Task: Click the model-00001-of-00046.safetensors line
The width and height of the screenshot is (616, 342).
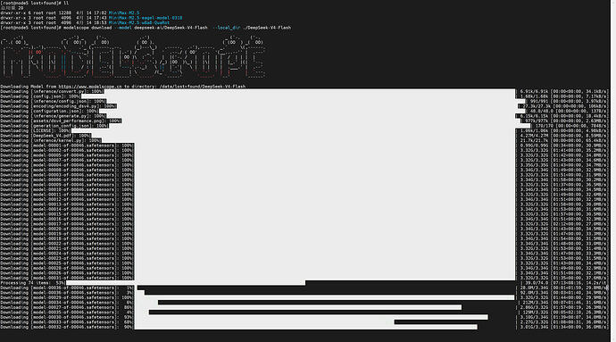Action: pyautogui.click(x=304, y=146)
